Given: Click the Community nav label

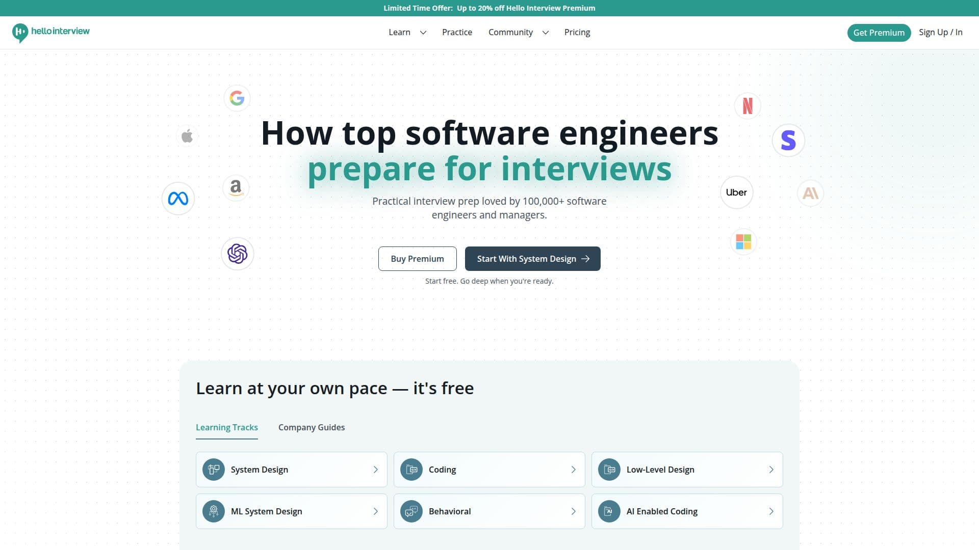Looking at the screenshot, I should pyautogui.click(x=510, y=32).
